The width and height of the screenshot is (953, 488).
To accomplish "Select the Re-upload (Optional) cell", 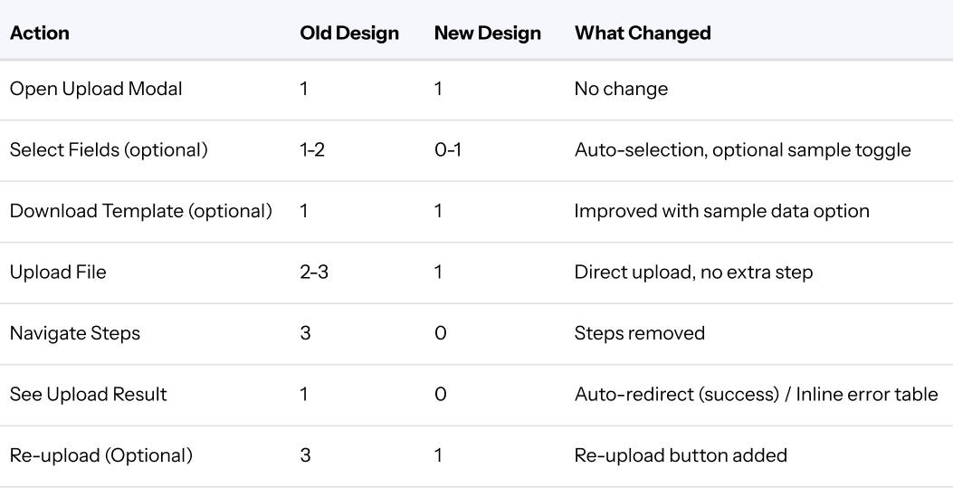I will (x=100, y=455).
